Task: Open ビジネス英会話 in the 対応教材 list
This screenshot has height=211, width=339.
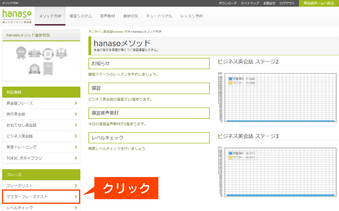Action: 41,136
